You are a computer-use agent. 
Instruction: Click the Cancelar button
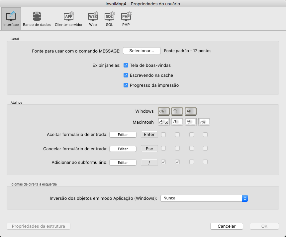pyautogui.click(x=227, y=226)
